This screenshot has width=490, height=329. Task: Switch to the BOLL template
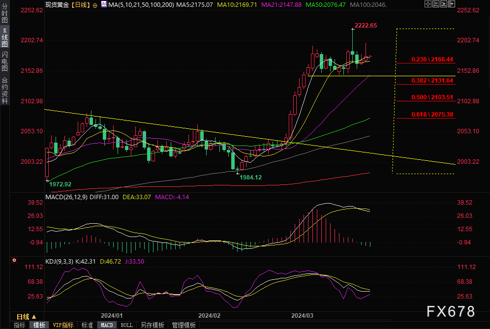point(126,325)
